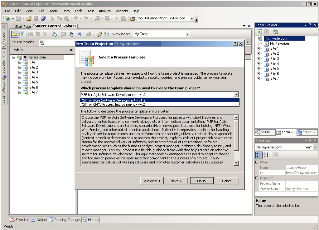Expand Site 1 in Folders tree
The image size is (319, 230).
point(20,62)
